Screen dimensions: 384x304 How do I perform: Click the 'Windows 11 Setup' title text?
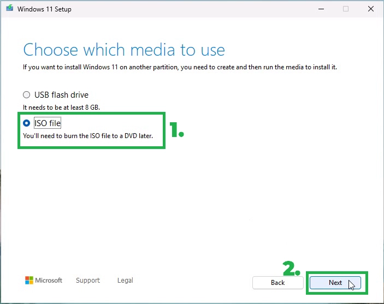click(x=44, y=9)
